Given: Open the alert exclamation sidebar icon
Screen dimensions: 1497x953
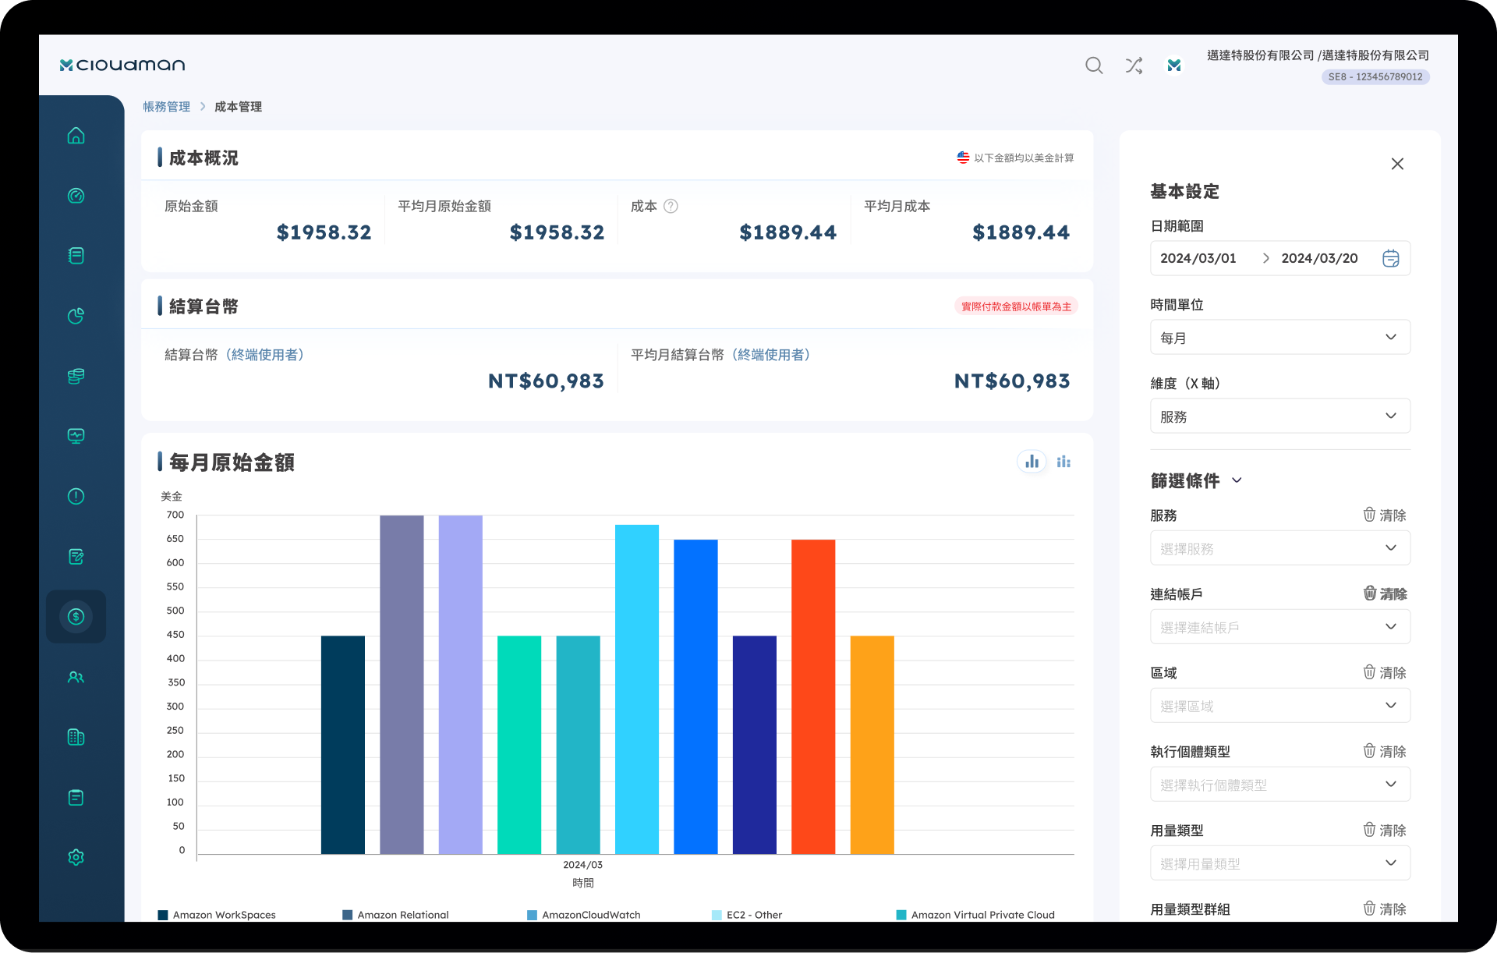Looking at the screenshot, I should point(76,496).
